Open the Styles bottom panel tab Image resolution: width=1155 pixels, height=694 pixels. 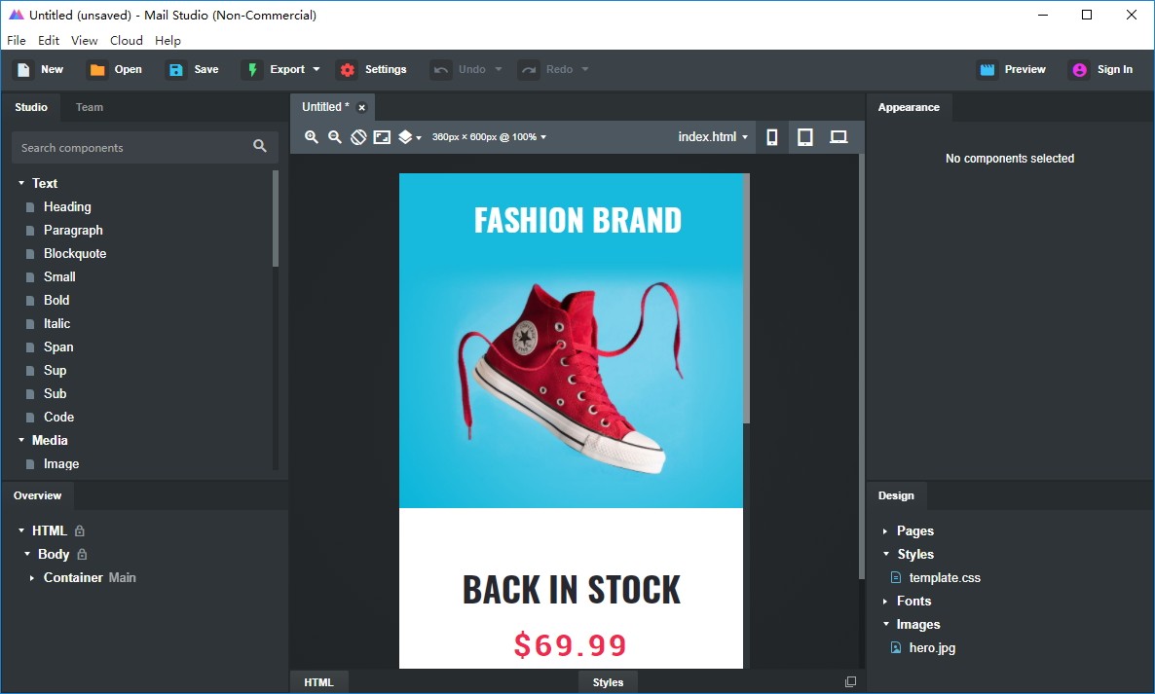point(608,682)
